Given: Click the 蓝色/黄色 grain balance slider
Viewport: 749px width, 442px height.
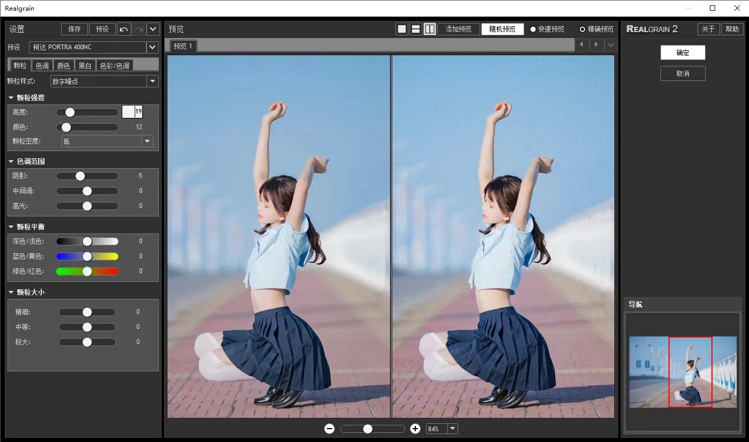Looking at the screenshot, I should (x=87, y=256).
